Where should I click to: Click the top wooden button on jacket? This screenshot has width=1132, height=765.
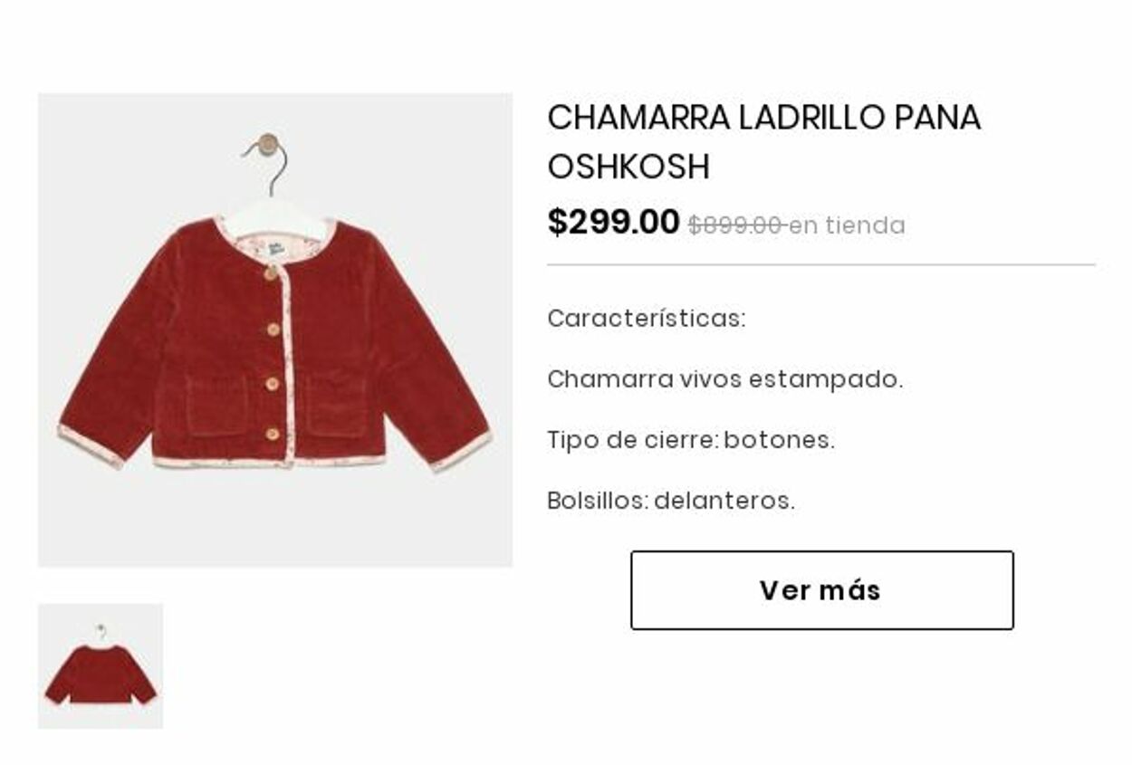click(271, 273)
